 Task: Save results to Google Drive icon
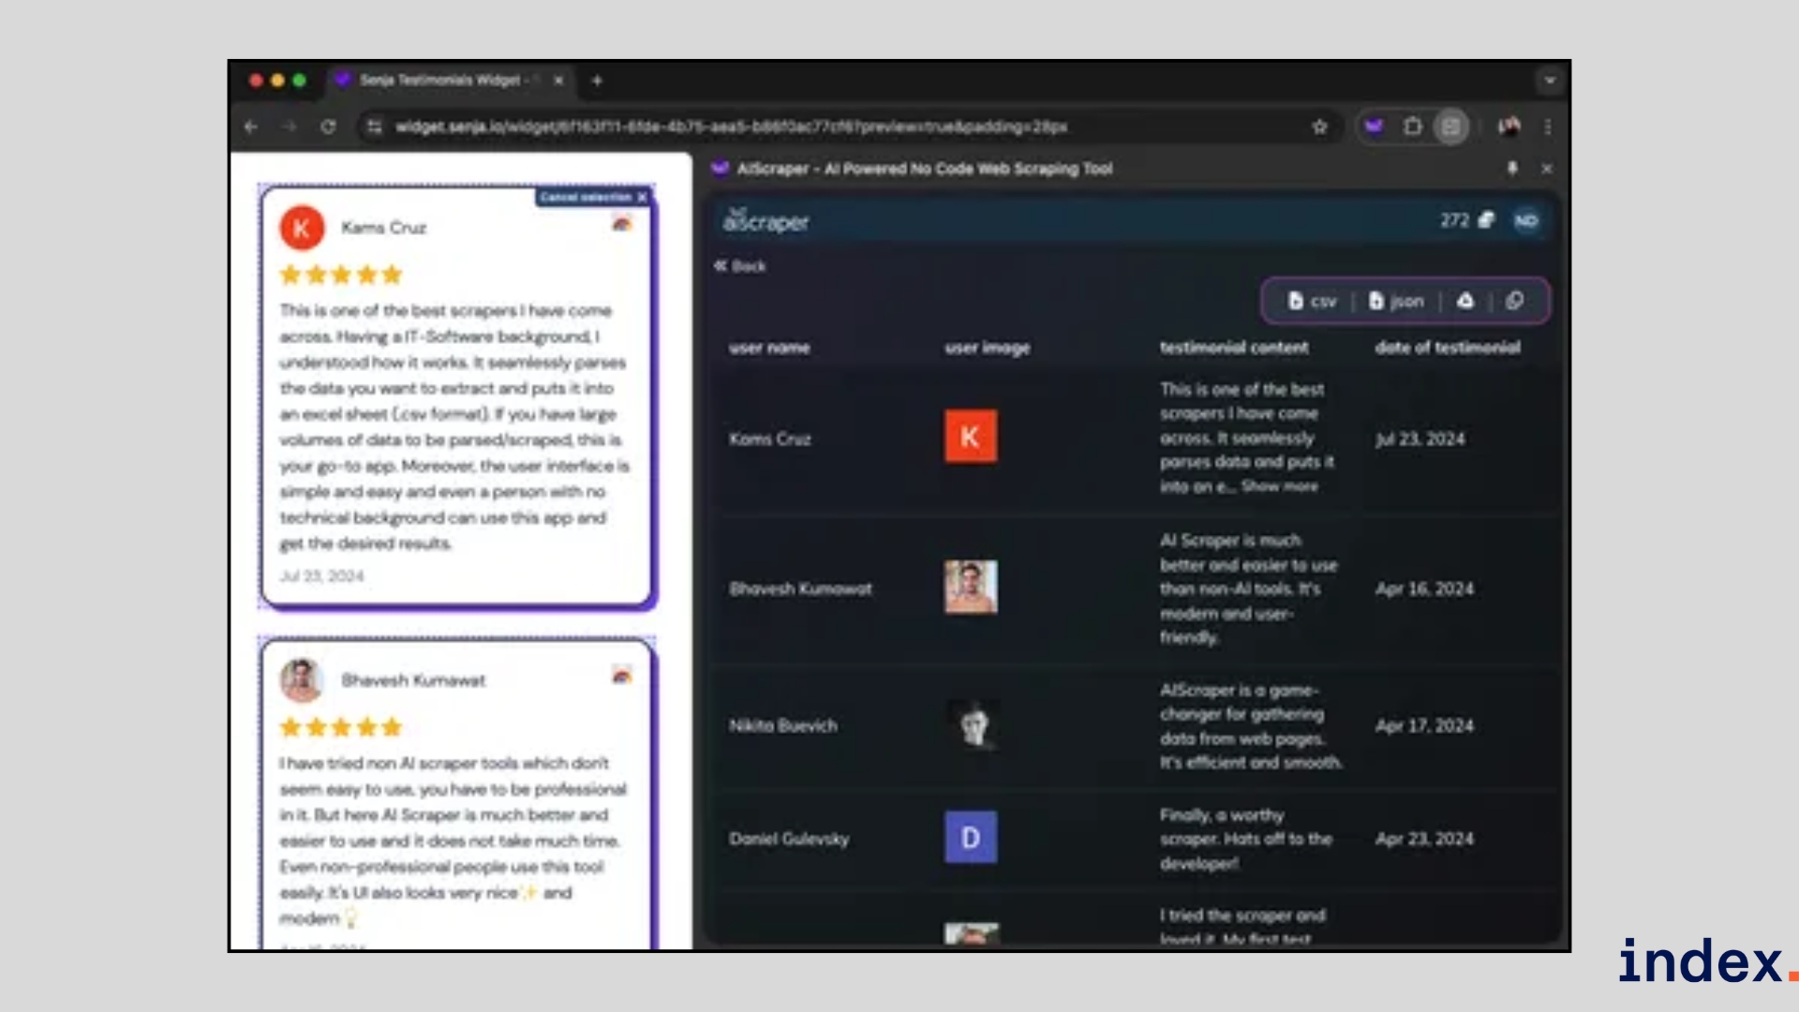[1465, 301]
